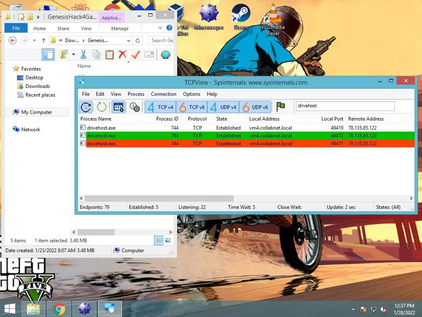Click Listening: 22 status bar entry

click(192, 207)
